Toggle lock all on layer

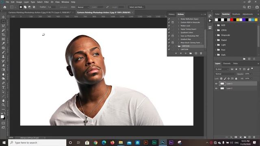236,79
